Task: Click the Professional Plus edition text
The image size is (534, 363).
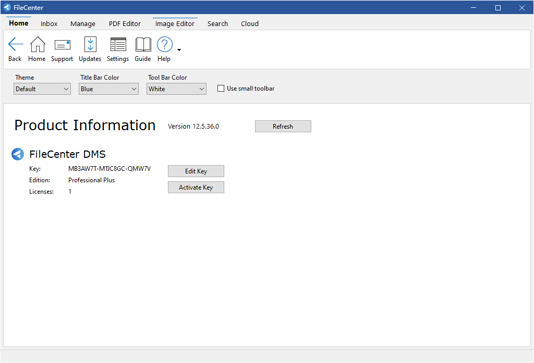Action: [92, 180]
